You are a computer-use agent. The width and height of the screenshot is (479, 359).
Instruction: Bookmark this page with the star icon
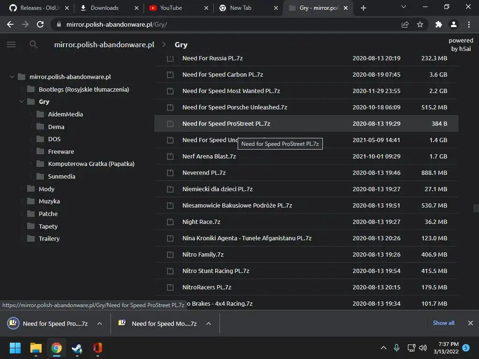click(420, 24)
